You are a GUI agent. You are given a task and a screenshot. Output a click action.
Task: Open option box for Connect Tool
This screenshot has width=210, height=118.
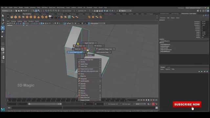pyautogui.click(x=100, y=95)
